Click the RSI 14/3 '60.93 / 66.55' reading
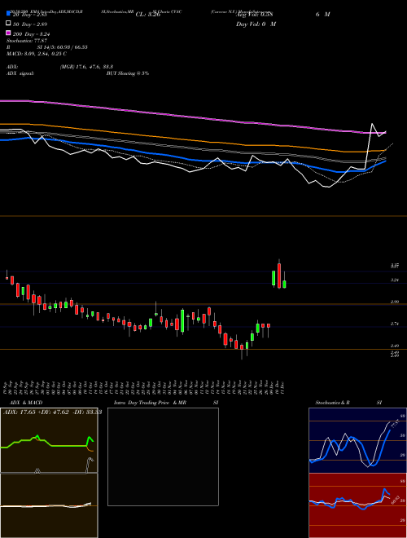Image resolution: width=407 pixels, height=538 pixels. (72, 47)
